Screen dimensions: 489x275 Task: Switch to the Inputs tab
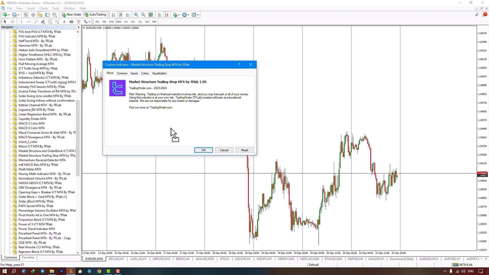(134, 73)
